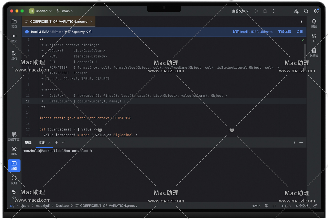Switch to the local terminal session tab
Screen dimensions: 328x219
tap(42, 142)
